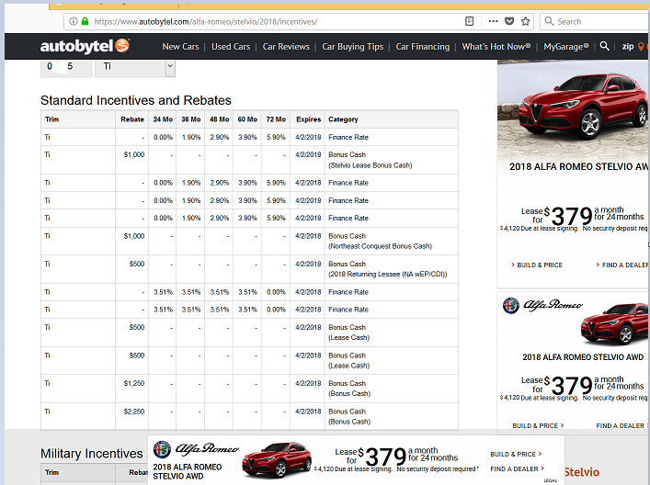Click BUILD & PRICE in second sidebar ad
Viewport: 650px width, 485px height.
(x=538, y=426)
